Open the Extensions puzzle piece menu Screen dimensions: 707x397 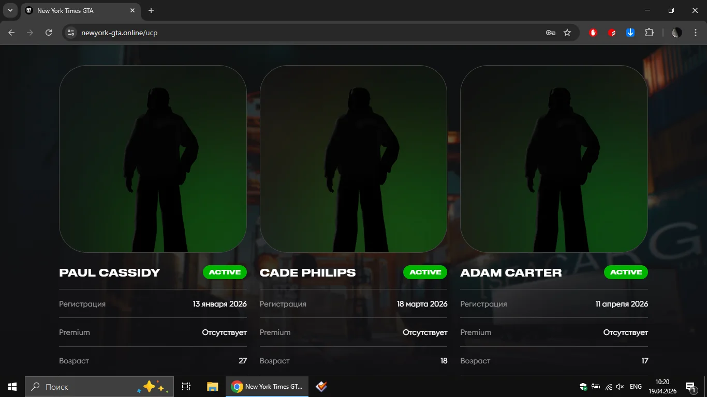pos(649,33)
